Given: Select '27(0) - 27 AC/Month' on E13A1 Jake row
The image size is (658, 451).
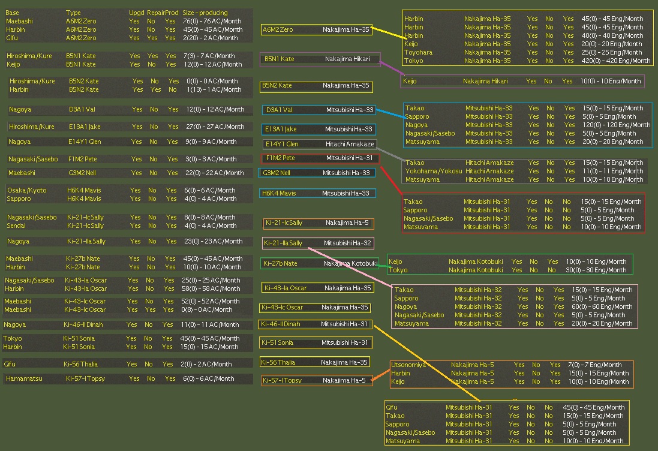Looking at the screenshot, I should click(x=215, y=127).
